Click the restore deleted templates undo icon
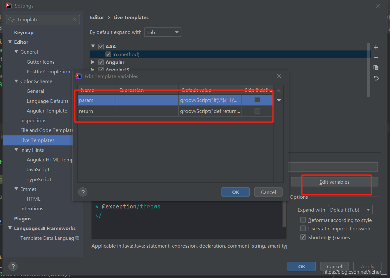Image resolution: width=390 pixels, height=278 pixels. click(376, 78)
